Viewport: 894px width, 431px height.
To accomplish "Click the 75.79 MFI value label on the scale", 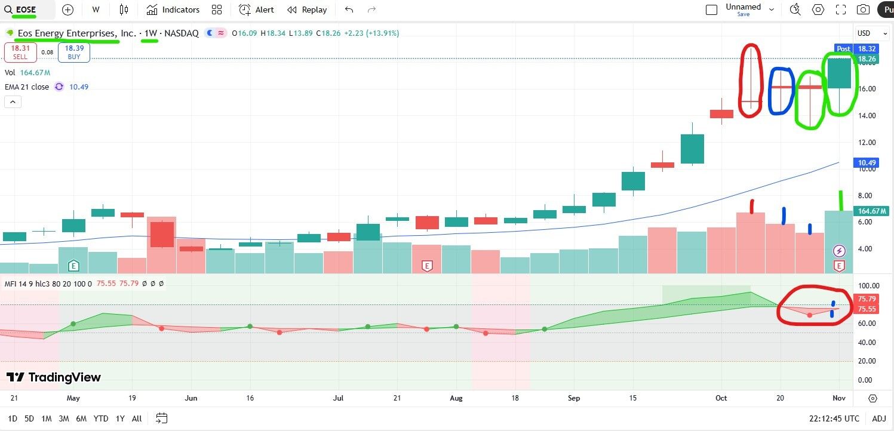I will (867, 299).
